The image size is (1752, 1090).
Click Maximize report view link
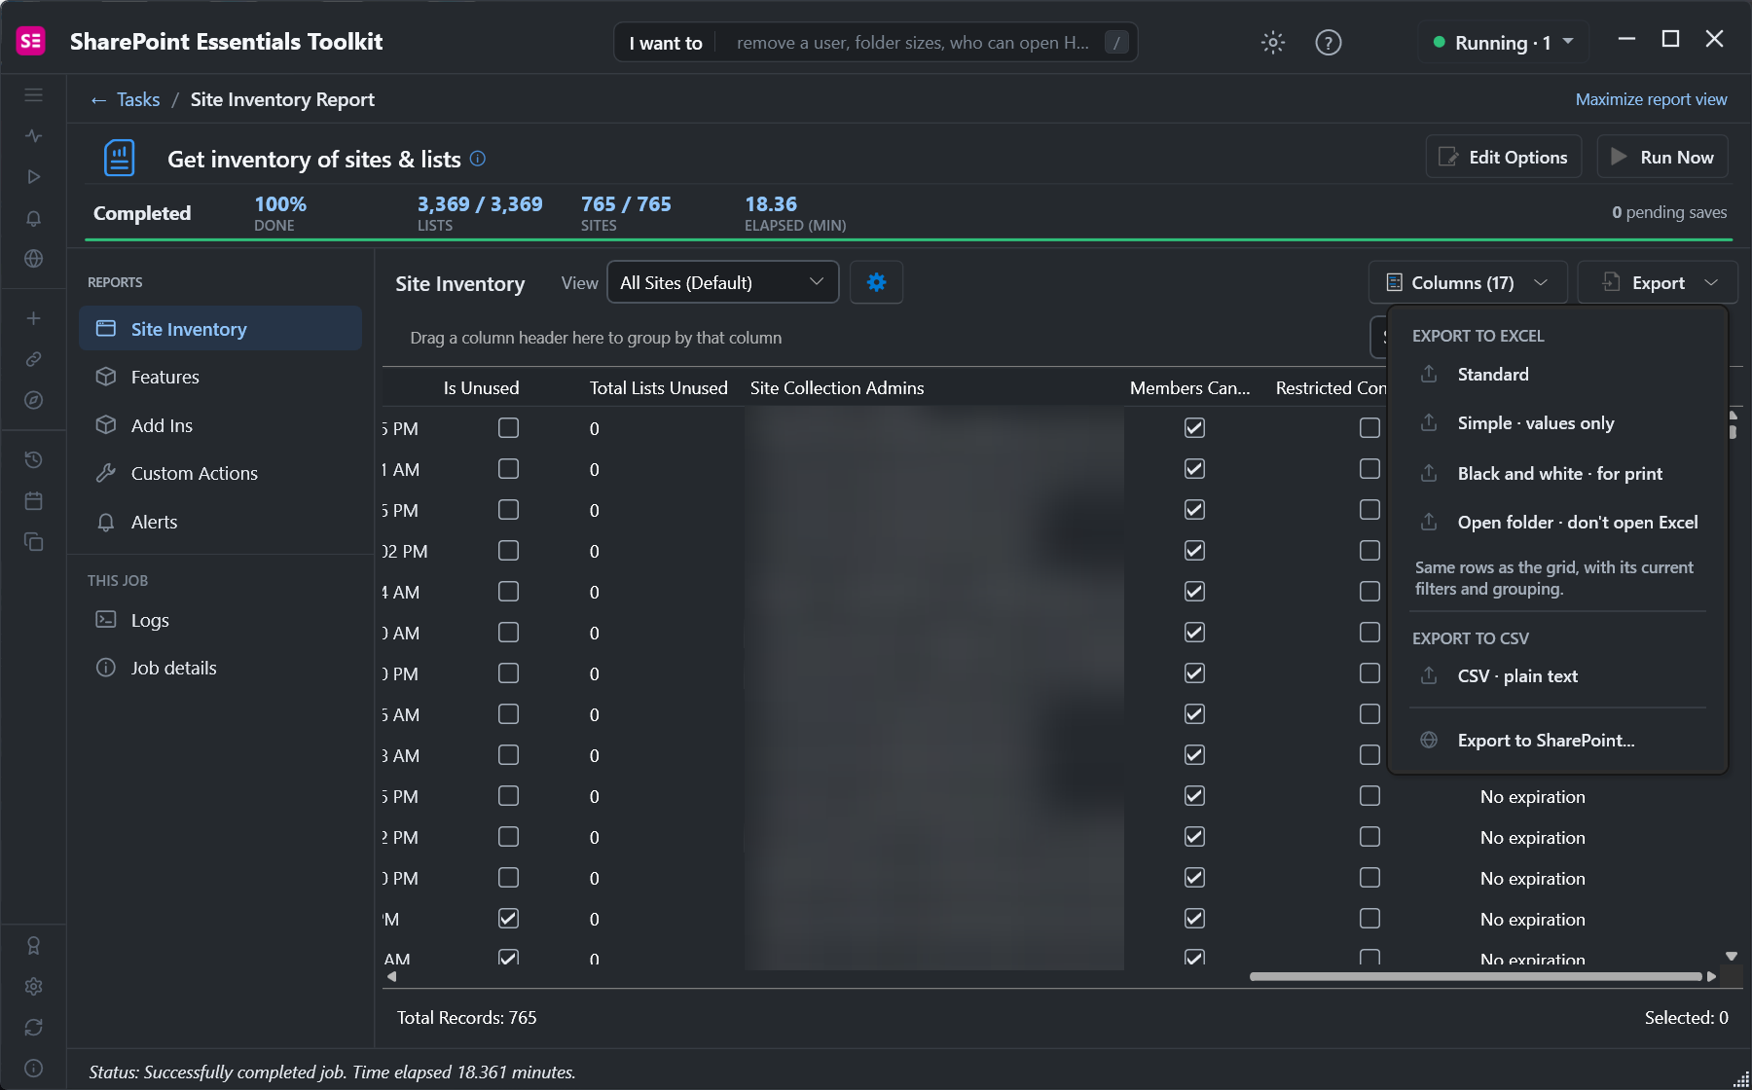[x=1651, y=99]
